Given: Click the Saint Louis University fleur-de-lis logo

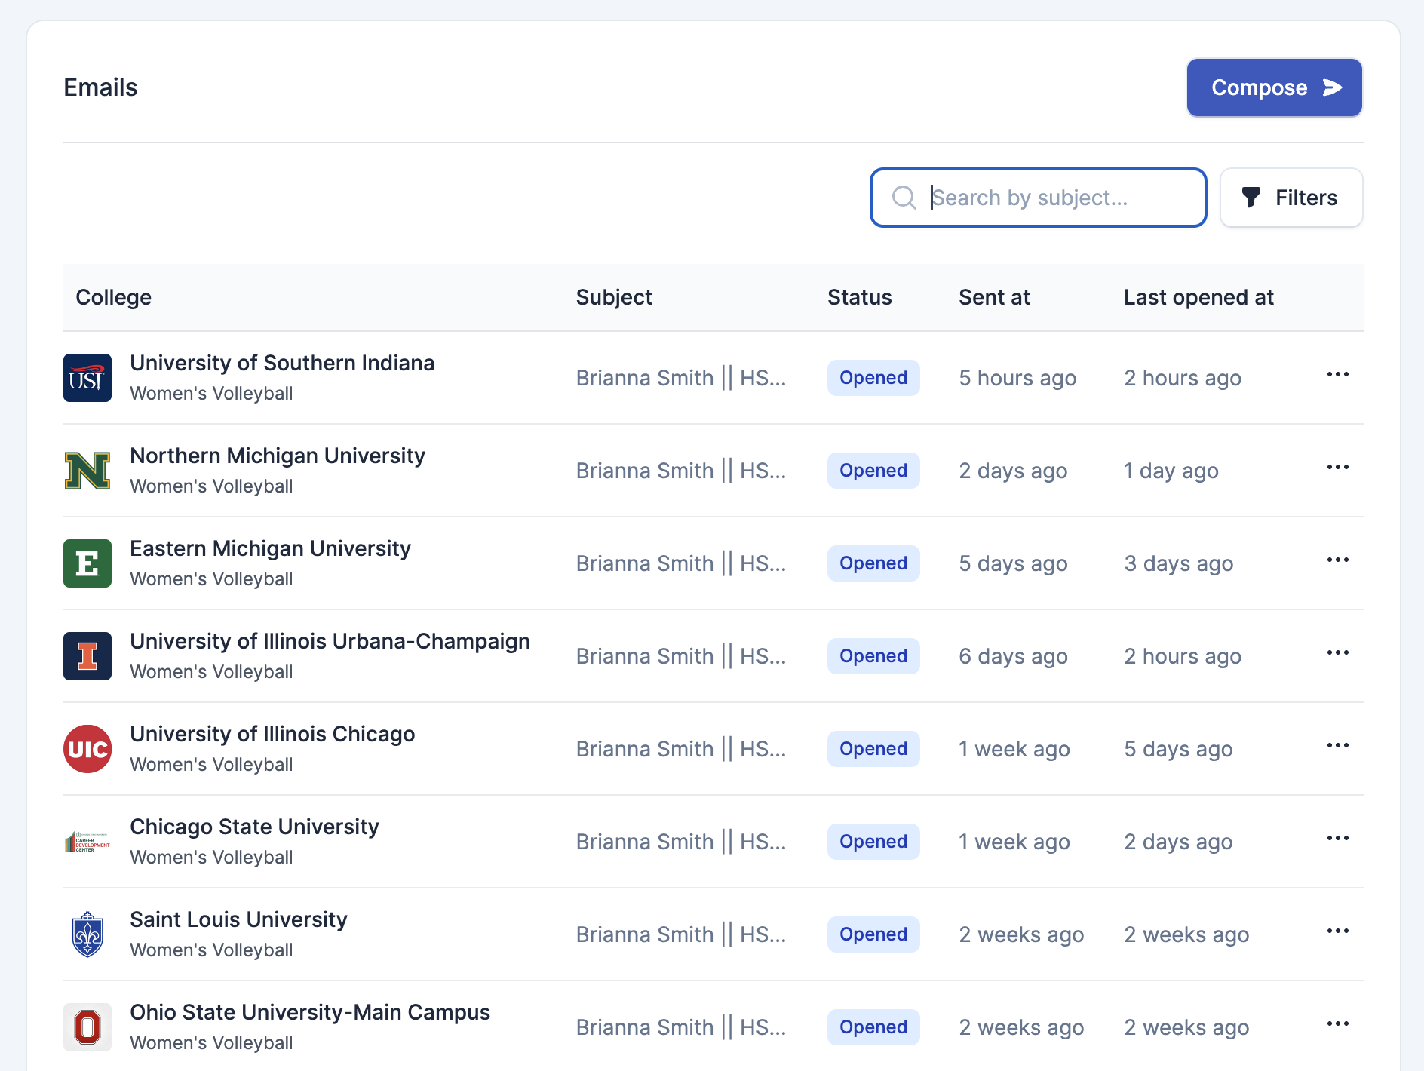Looking at the screenshot, I should pos(87,934).
